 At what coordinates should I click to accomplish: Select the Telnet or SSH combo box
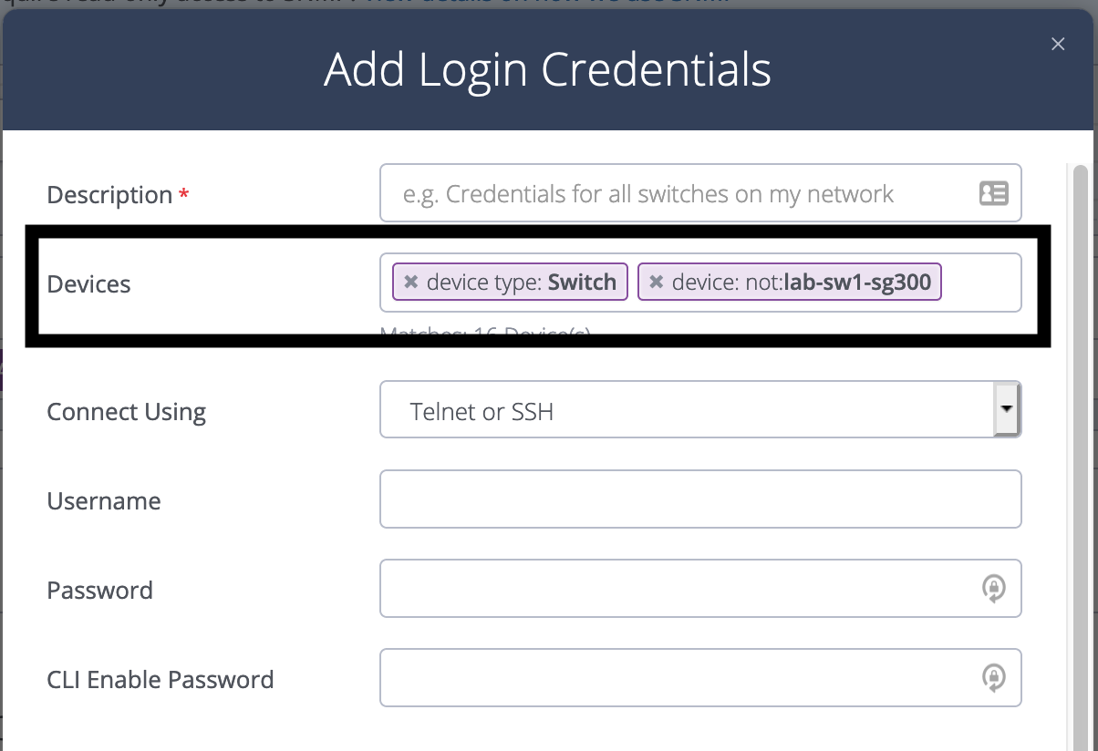coord(700,409)
